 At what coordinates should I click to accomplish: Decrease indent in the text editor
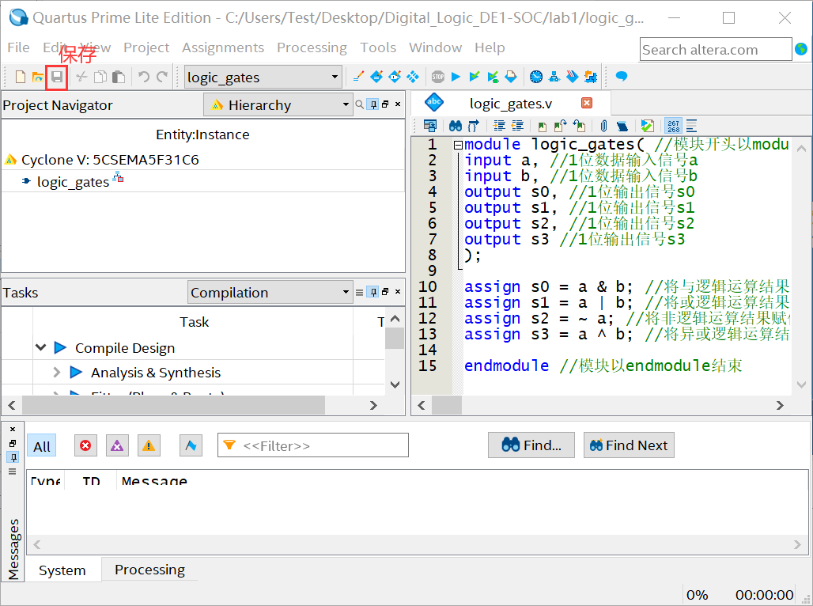coord(517,126)
